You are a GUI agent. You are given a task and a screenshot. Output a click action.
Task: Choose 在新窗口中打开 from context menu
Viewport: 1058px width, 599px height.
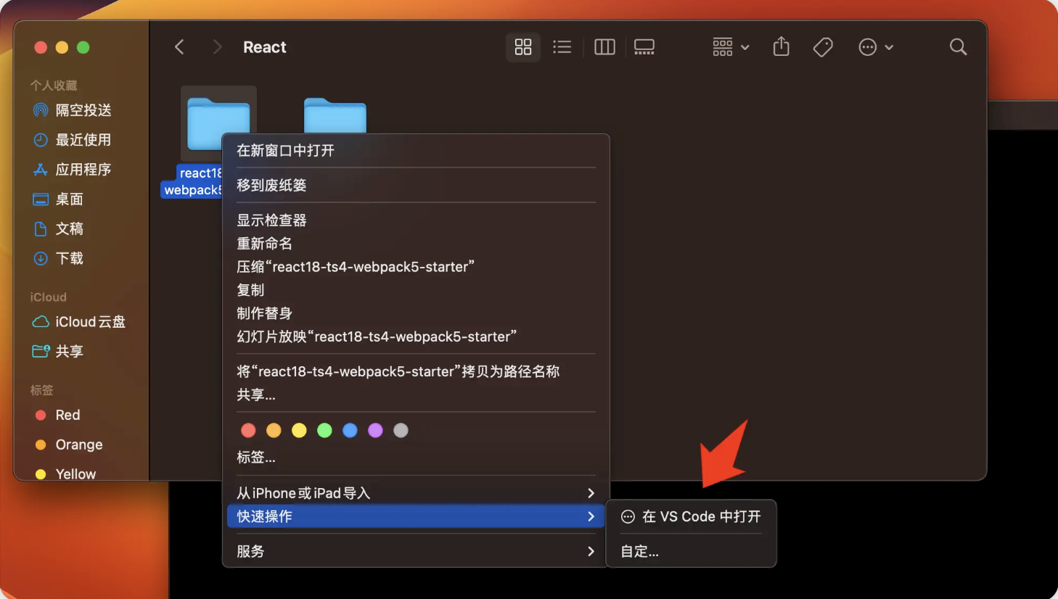point(416,151)
